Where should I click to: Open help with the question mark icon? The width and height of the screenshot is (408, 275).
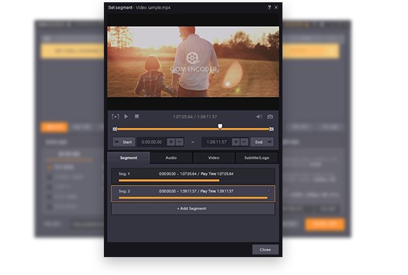pyautogui.click(x=269, y=7)
